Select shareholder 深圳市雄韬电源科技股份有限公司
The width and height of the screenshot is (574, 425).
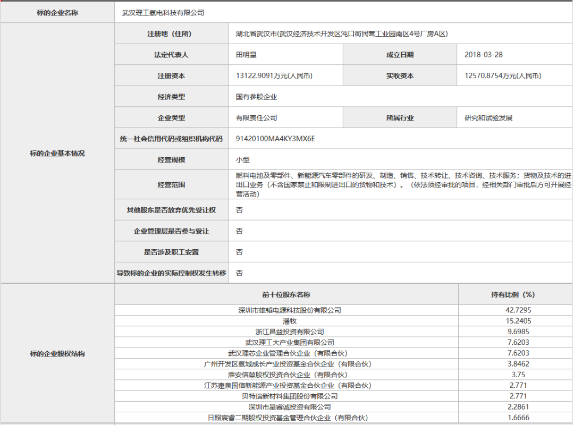(290, 310)
